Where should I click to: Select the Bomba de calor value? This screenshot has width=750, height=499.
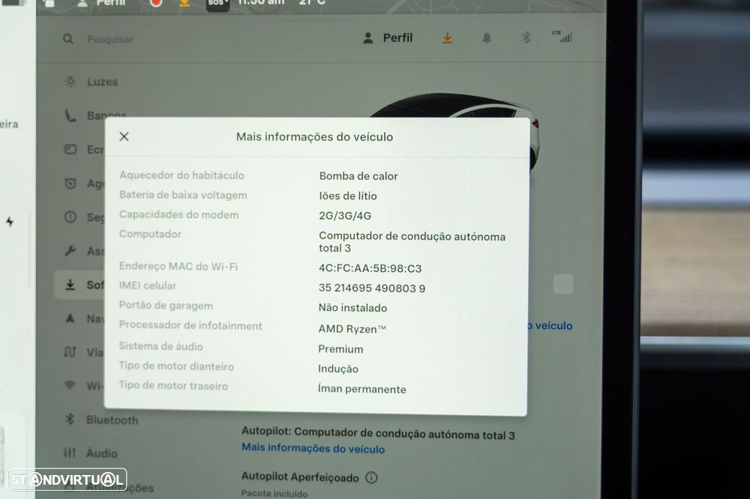358,176
